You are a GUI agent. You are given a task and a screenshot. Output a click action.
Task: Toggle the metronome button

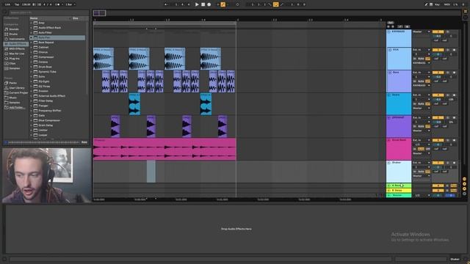coord(57,4)
